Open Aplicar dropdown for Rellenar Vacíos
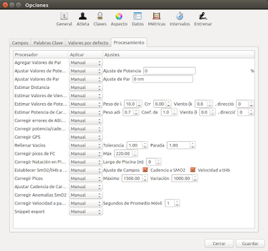268x251 pixels. coord(86,145)
